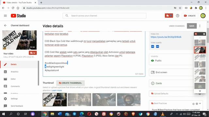Open the three-dot options beside Save
Image resolution: width=209 pixels, height=117 pixels.
point(200,26)
